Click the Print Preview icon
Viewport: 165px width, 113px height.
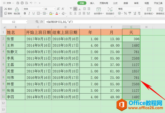(27, 3)
